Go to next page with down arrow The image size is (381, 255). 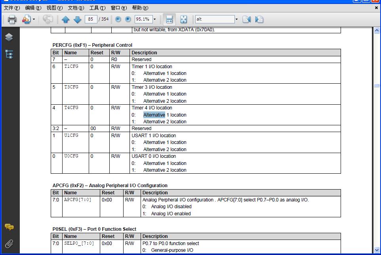tap(77, 19)
